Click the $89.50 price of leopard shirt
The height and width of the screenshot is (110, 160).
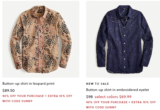pos(9,90)
